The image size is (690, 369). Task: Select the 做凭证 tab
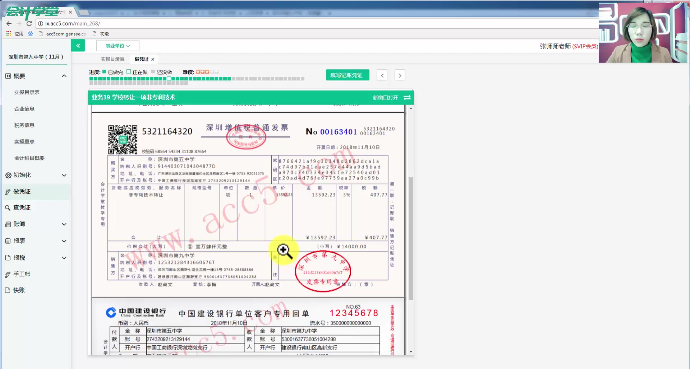point(141,59)
